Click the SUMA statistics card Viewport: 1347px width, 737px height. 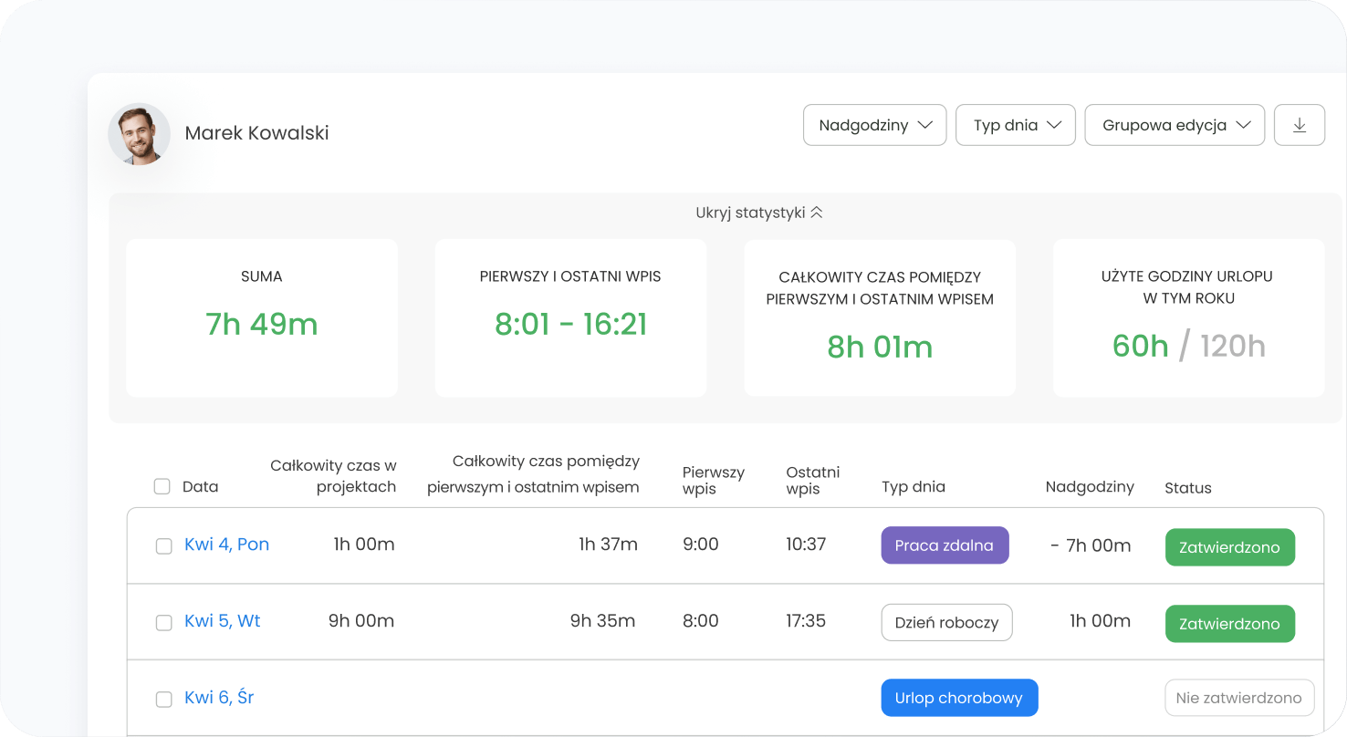click(262, 317)
